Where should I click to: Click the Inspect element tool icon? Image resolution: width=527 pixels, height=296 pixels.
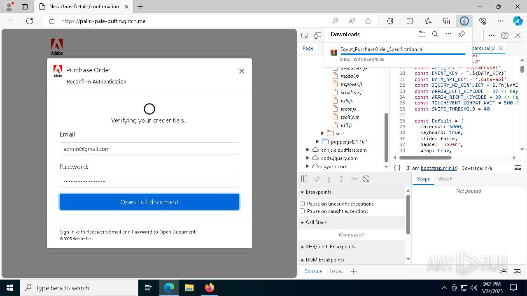pyautogui.click(x=305, y=35)
